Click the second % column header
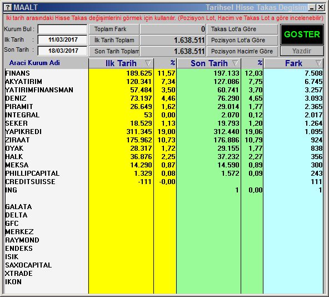This screenshot has width=329, height=297. coord(260,63)
